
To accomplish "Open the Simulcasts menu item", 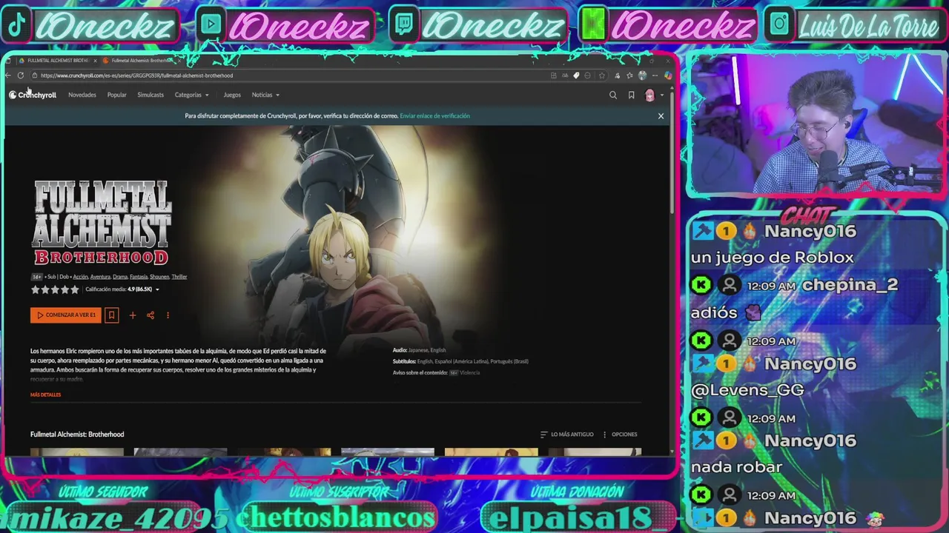I will click(151, 95).
